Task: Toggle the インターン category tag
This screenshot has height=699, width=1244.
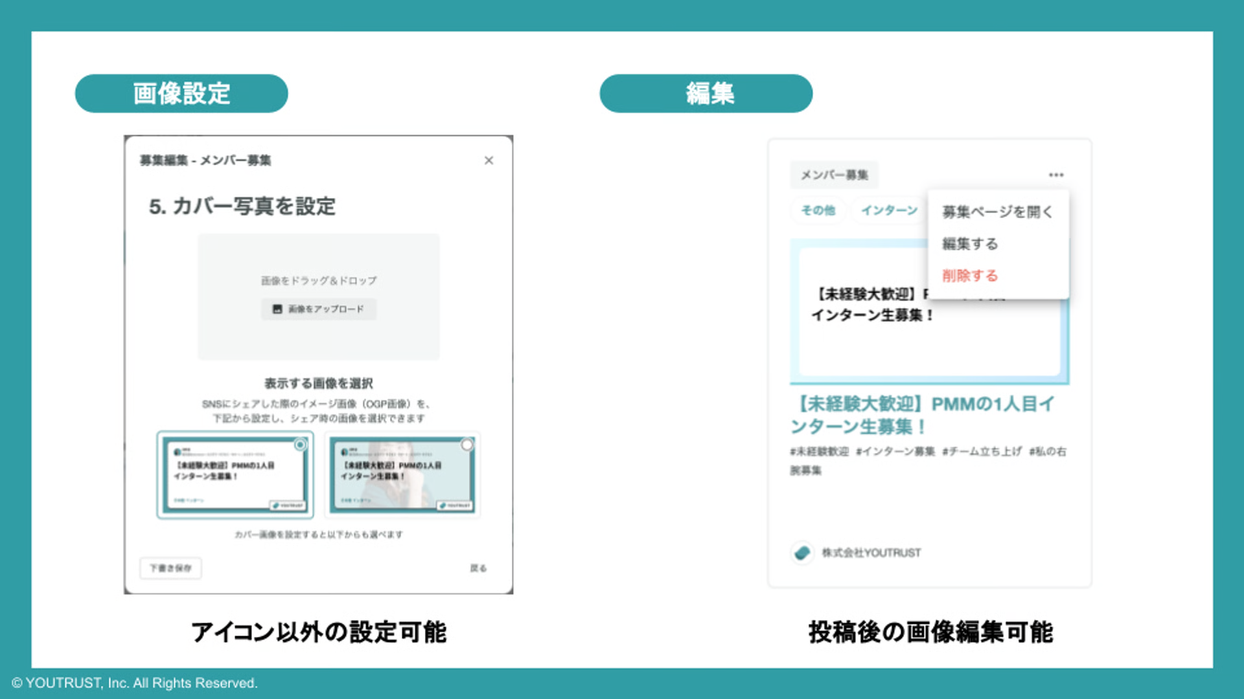Action: click(889, 210)
